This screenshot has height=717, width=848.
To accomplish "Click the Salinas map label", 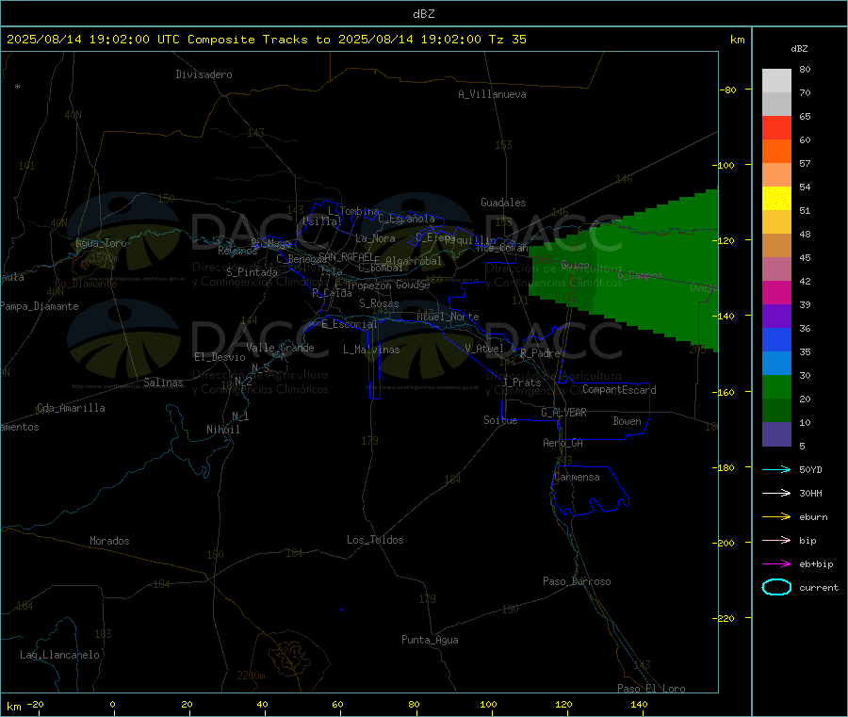I will [x=163, y=383].
